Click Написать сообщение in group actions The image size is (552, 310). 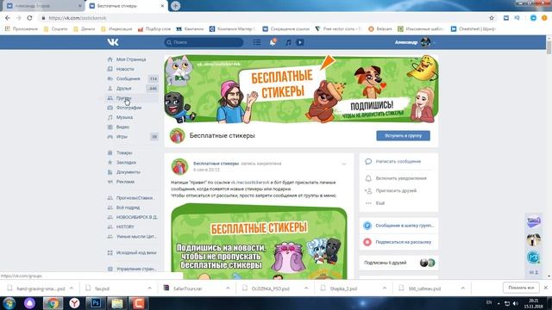click(x=398, y=161)
